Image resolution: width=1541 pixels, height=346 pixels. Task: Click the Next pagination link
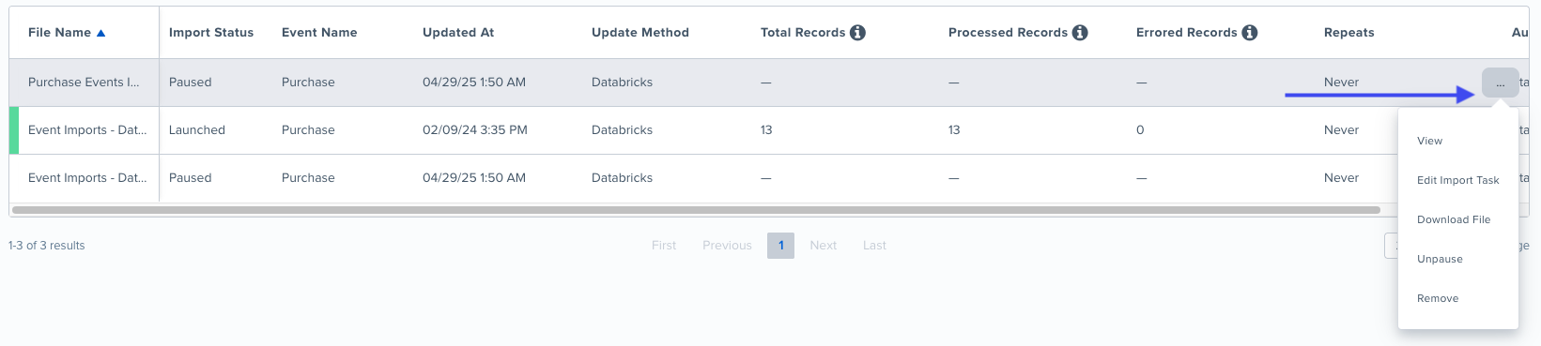[823, 246]
